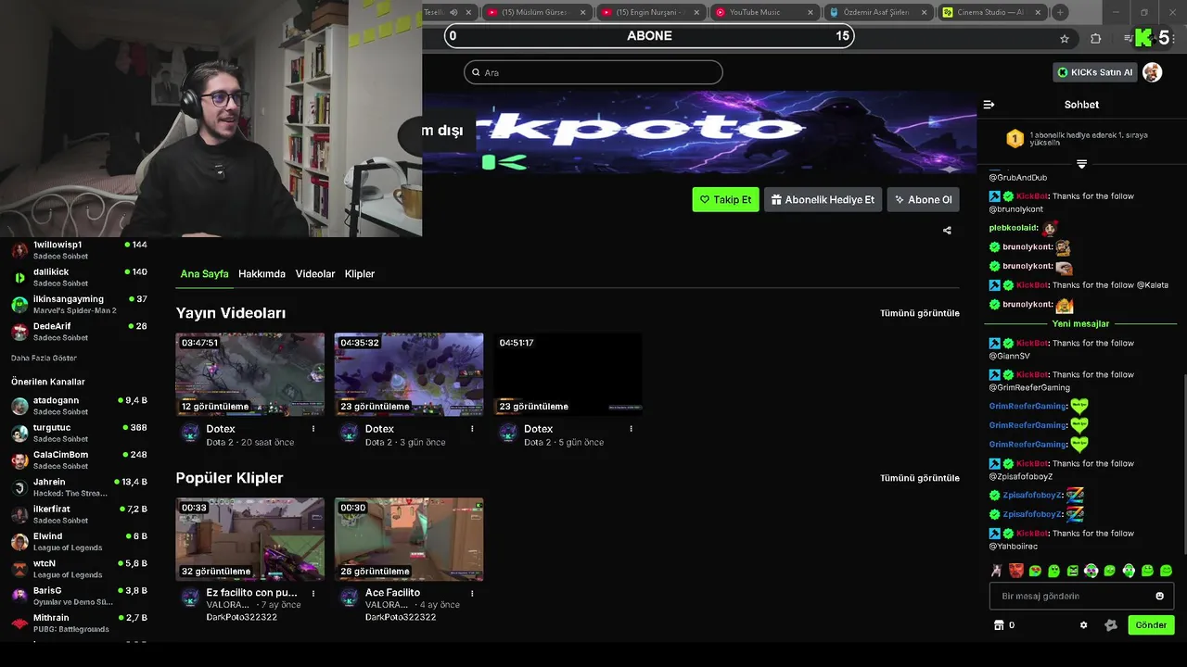The height and width of the screenshot is (667, 1187).
Task: Switch to the Hakkımda tab
Action: (x=262, y=274)
